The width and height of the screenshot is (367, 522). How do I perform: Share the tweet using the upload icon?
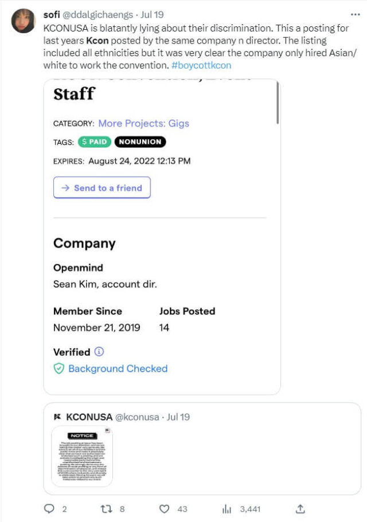click(299, 508)
